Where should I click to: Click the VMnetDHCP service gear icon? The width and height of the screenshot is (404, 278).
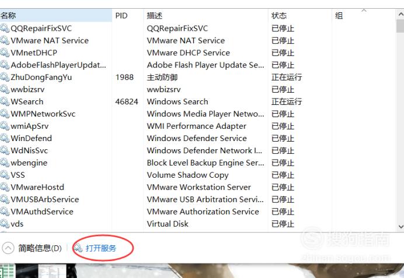5,52
